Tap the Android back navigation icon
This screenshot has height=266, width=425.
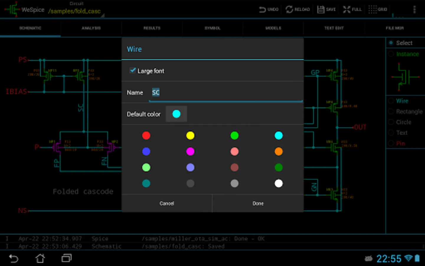tap(14, 259)
